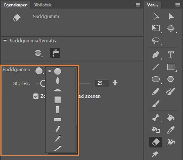Choose the steep slanted eraser shape

click(x=58, y=129)
